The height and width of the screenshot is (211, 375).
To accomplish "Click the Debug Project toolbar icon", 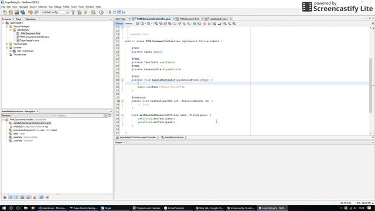I will [93, 12].
